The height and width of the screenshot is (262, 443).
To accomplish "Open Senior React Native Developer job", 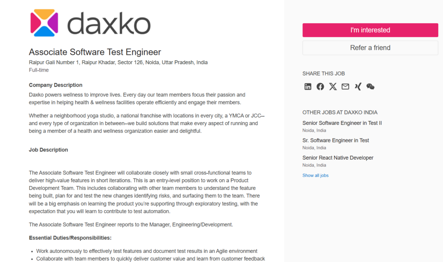I will (x=337, y=158).
